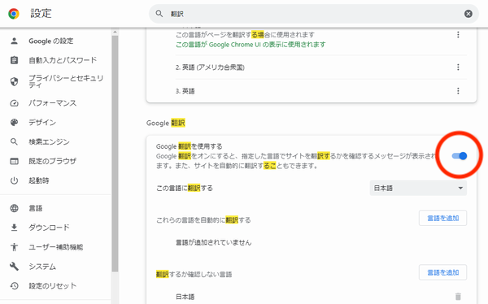
Task: Click the Google 翻訳 section heading
Action: point(166,123)
